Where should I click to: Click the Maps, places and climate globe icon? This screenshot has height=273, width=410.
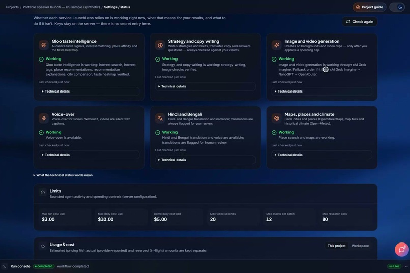tap(276, 118)
